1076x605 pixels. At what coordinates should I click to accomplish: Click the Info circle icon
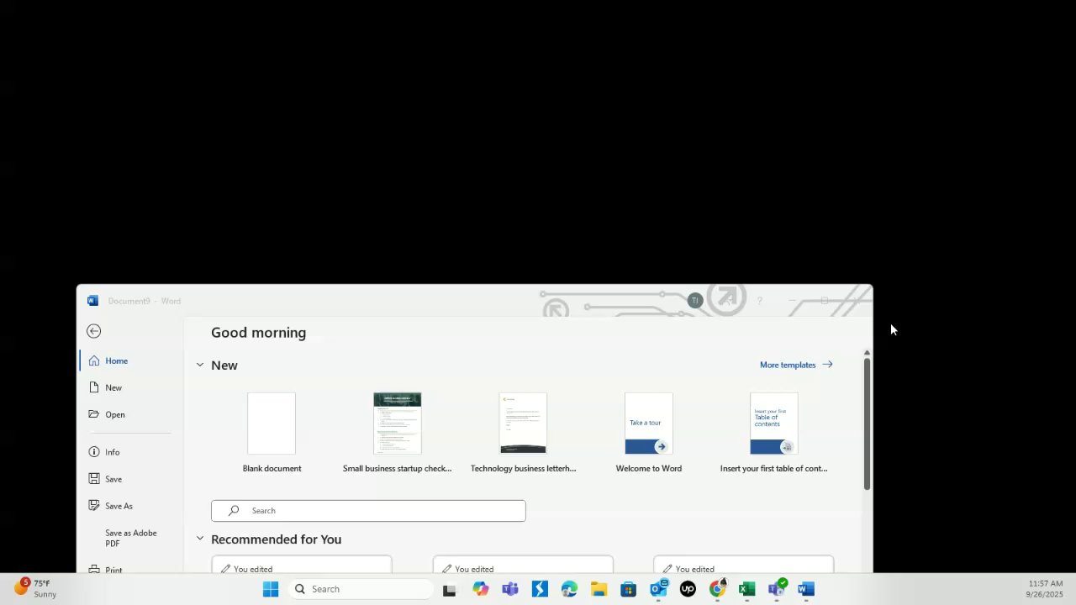(x=94, y=452)
